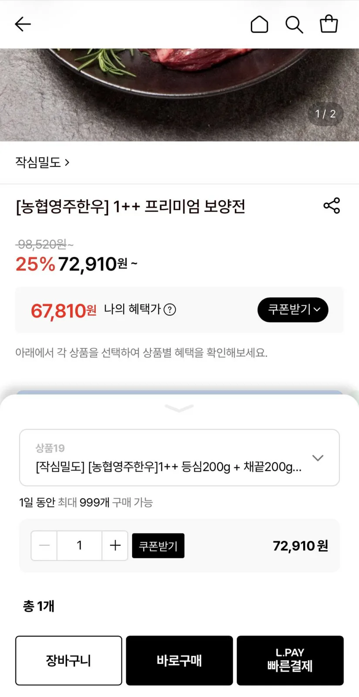Buy now with 바로구매 button
This screenshot has height=697, width=359.
coord(179,660)
